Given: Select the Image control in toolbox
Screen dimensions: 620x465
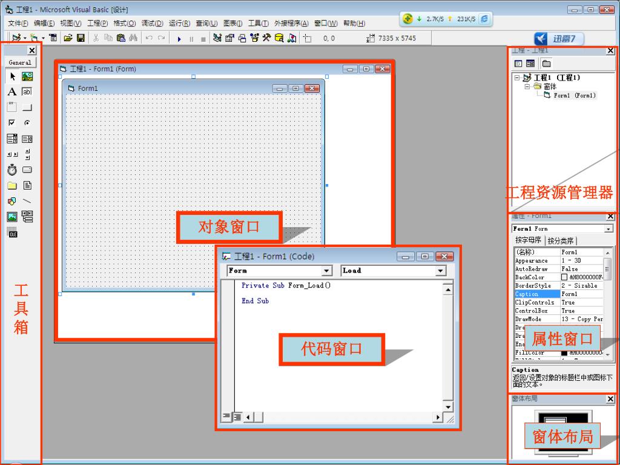Looking at the screenshot, I should pyautogui.click(x=12, y=217).
